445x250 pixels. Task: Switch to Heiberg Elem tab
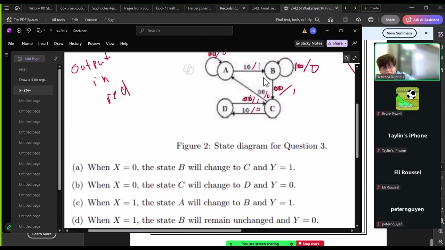(200, 8)
